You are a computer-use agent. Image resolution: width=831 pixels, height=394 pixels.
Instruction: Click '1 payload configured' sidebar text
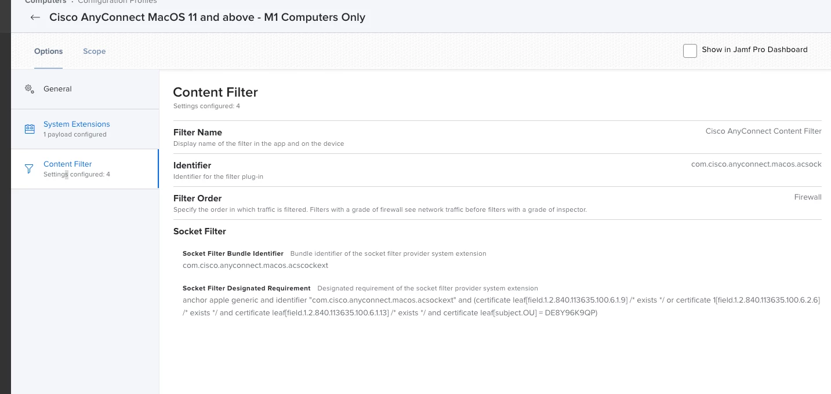click(x=75, y=134)
